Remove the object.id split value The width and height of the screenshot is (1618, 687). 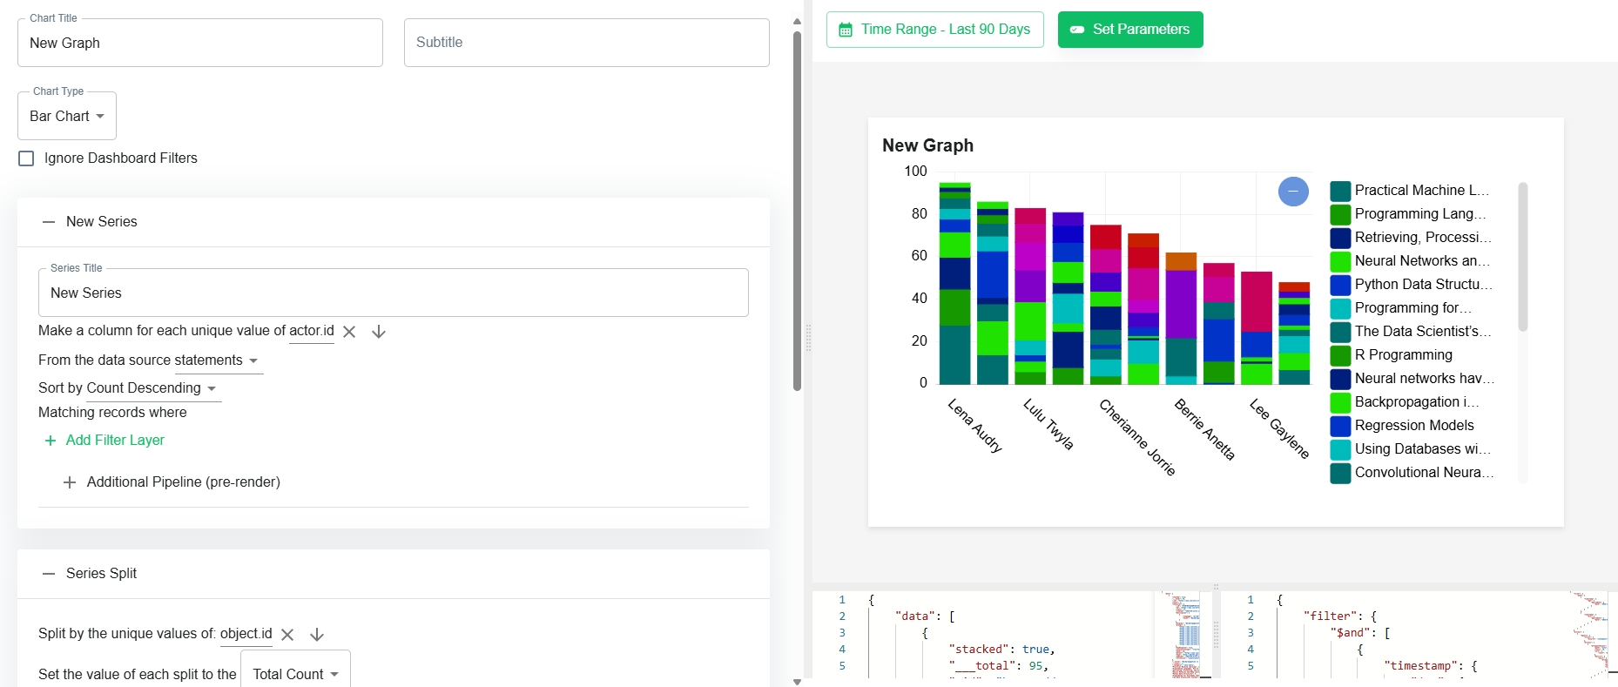(x=287, y=635)
